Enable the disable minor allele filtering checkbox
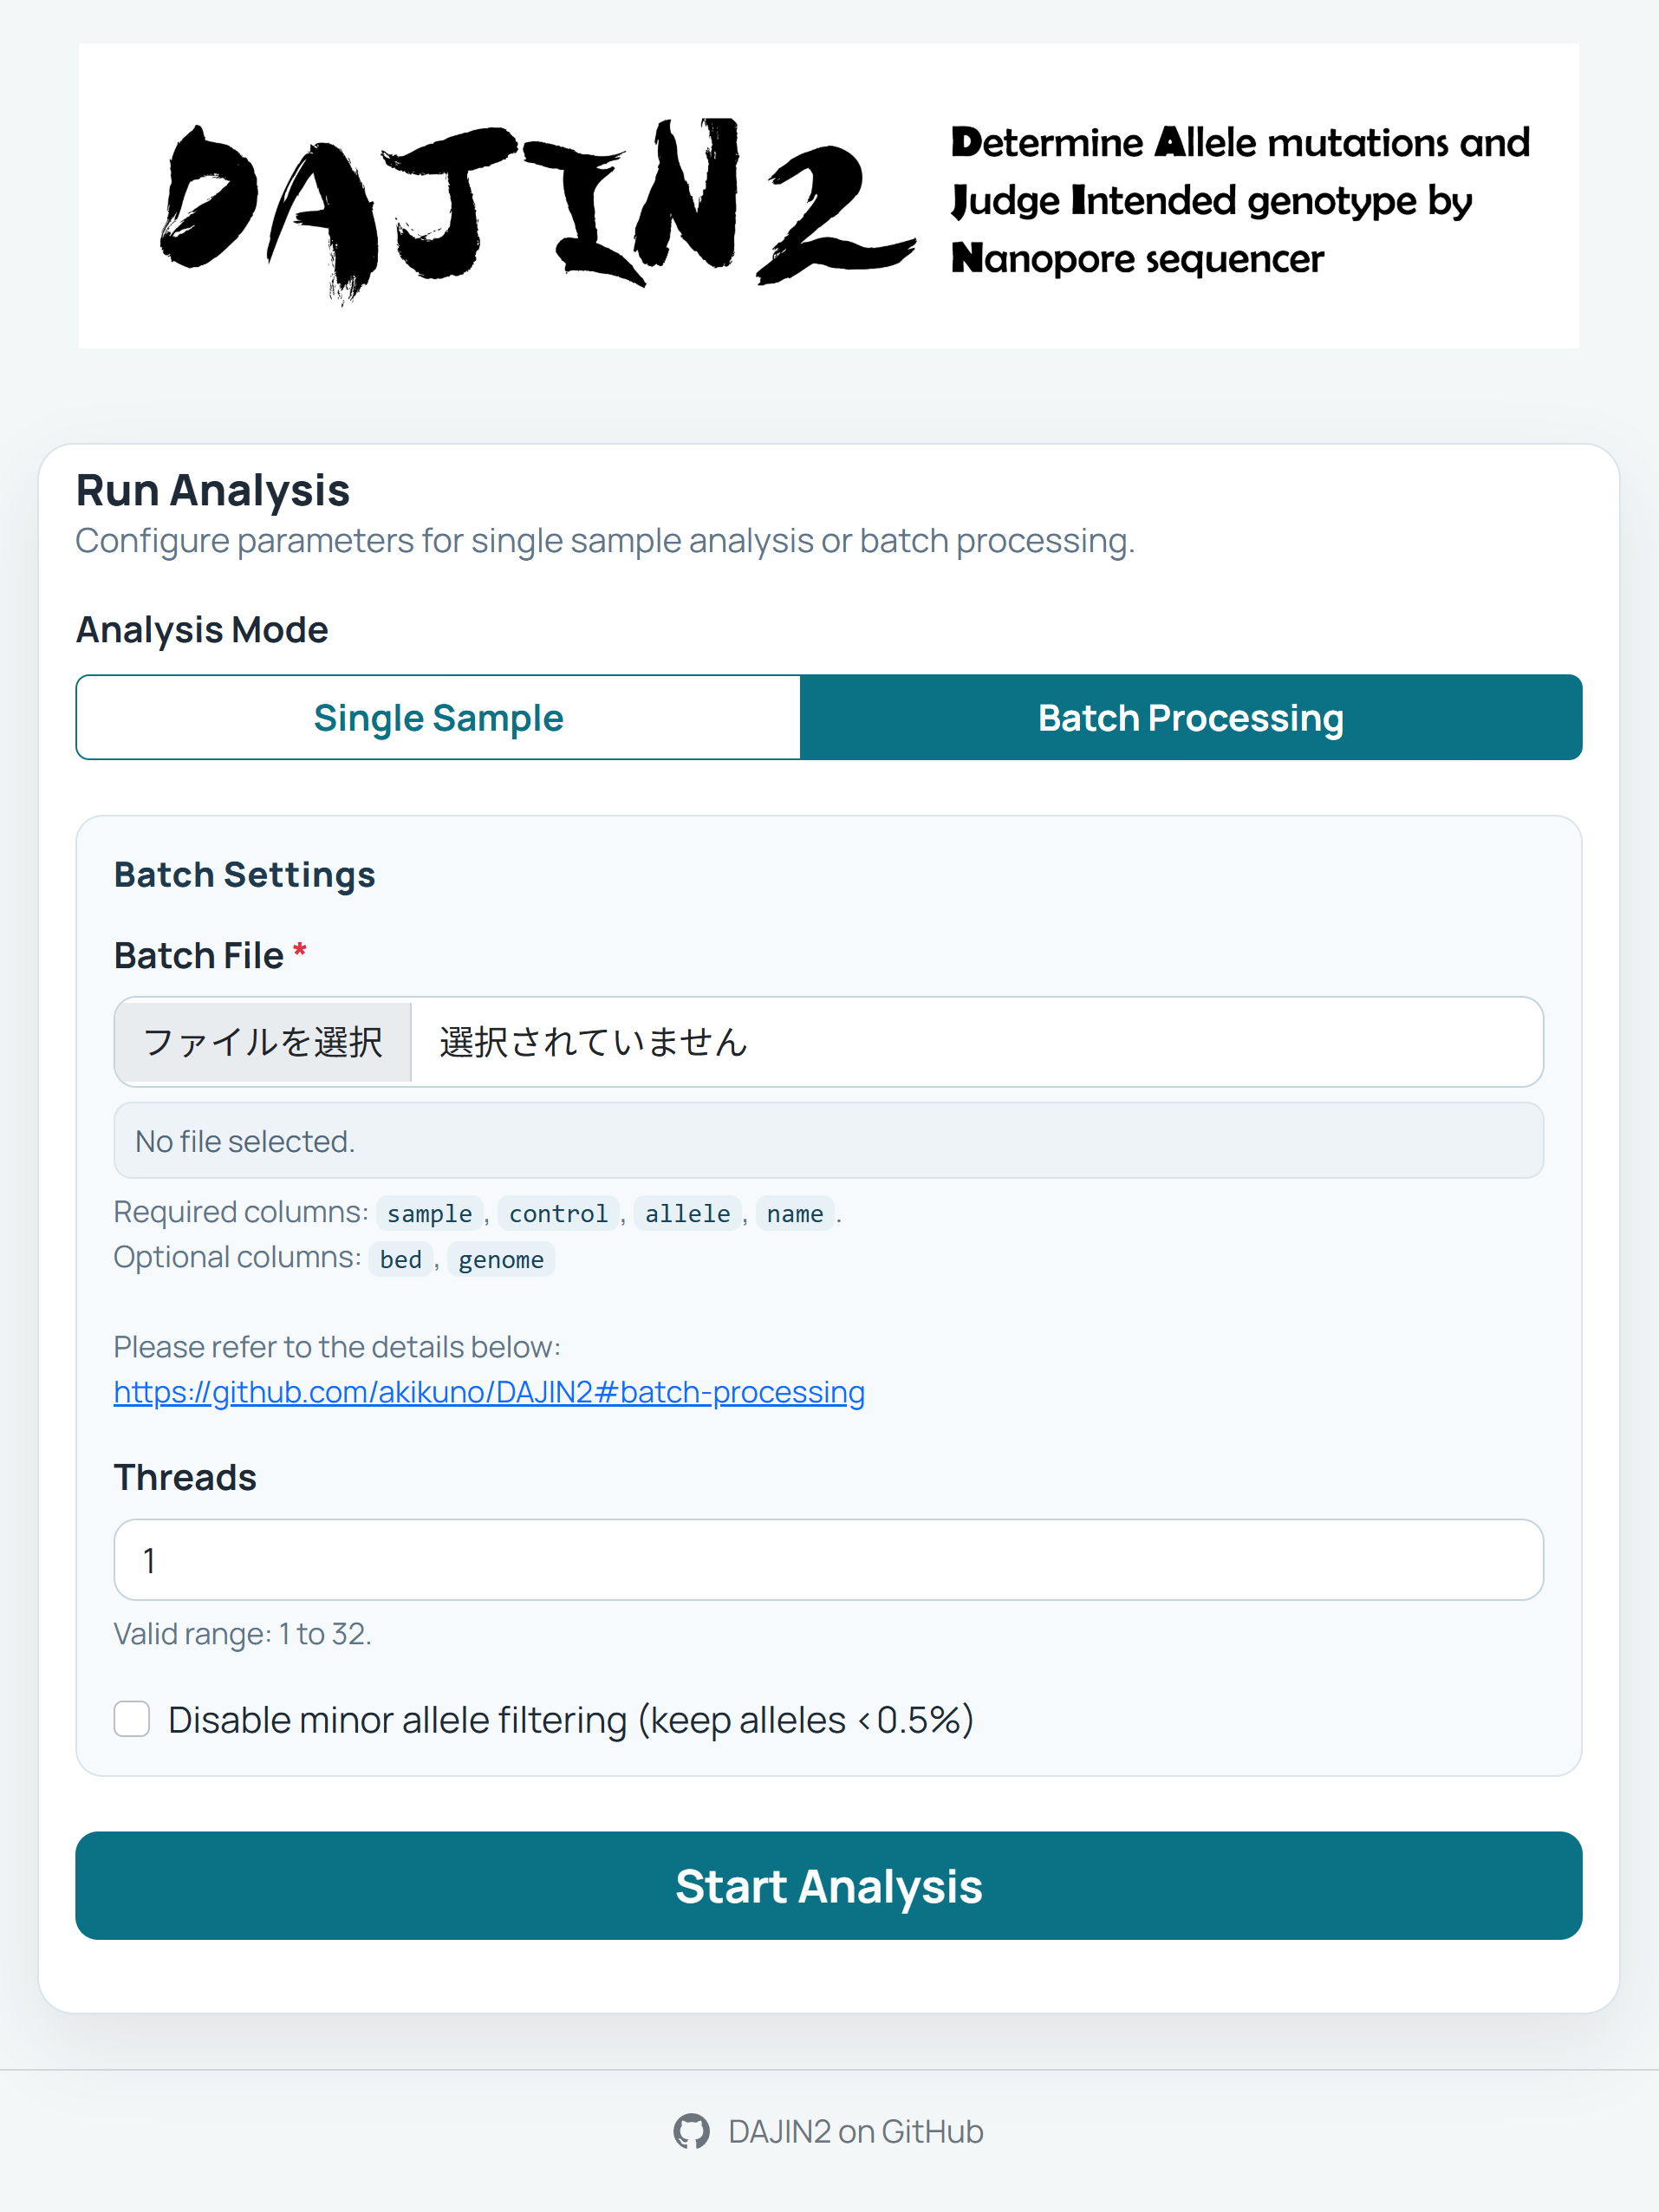 [132, 1720]
